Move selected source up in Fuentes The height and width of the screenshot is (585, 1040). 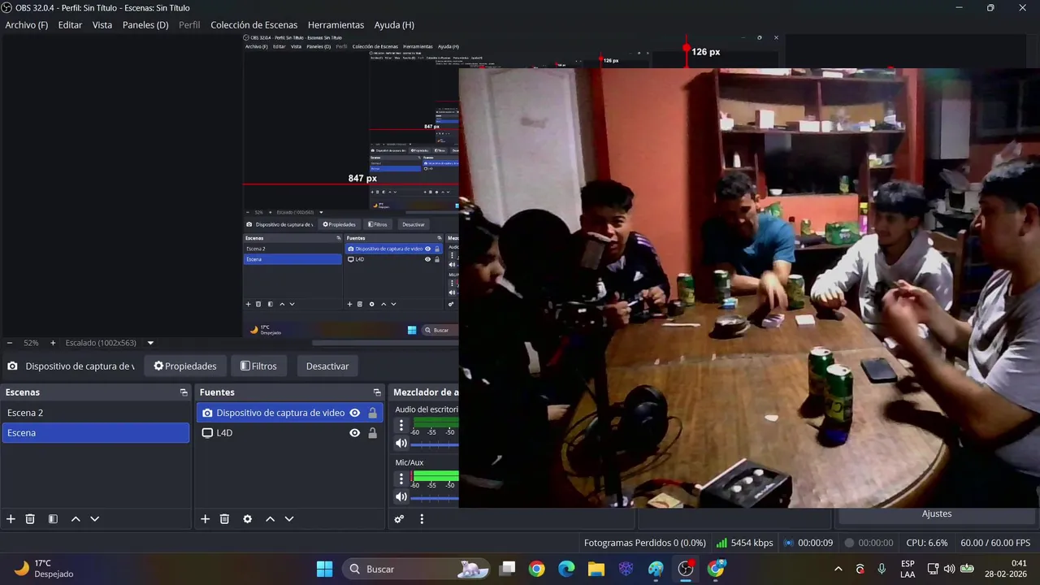270,519
